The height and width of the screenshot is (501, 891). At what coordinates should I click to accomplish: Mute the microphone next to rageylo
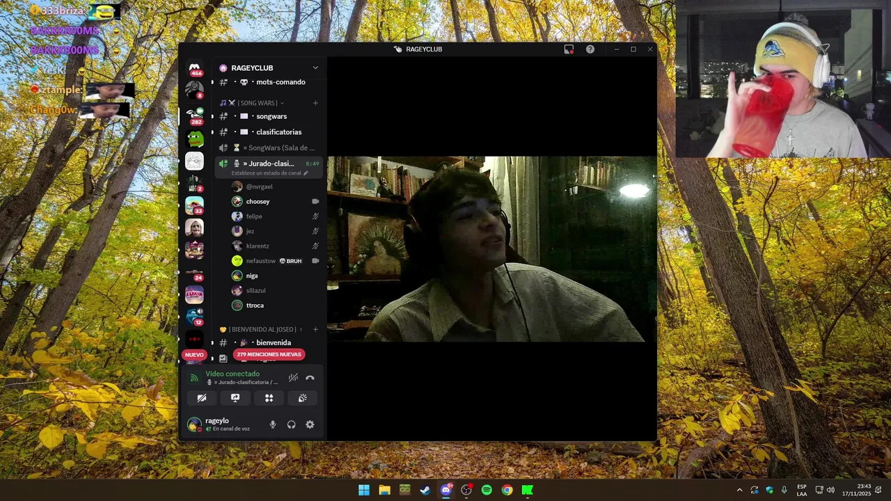[273, 424]
